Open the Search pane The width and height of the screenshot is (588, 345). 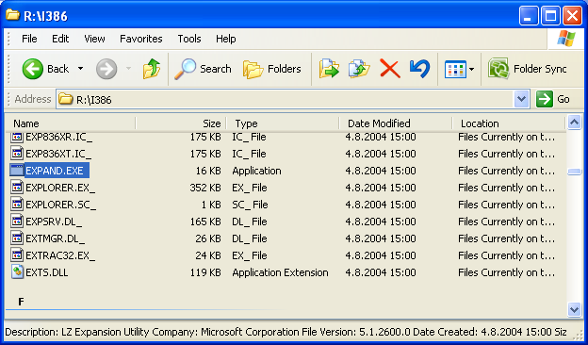click(x=203, y=69)
